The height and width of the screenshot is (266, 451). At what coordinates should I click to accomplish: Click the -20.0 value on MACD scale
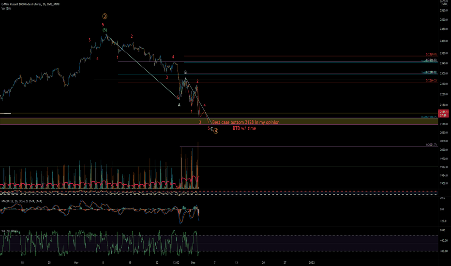442,221
